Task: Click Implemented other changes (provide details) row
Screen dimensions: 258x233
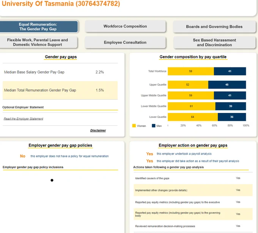Action: pyautogui.click(x=193, y=190)
